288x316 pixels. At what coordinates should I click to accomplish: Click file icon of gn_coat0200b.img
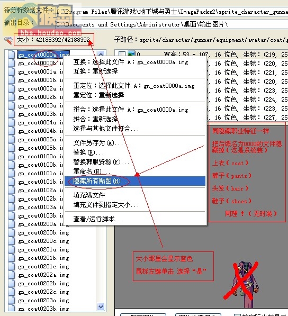pyautogui.click(x=11, y=232)
